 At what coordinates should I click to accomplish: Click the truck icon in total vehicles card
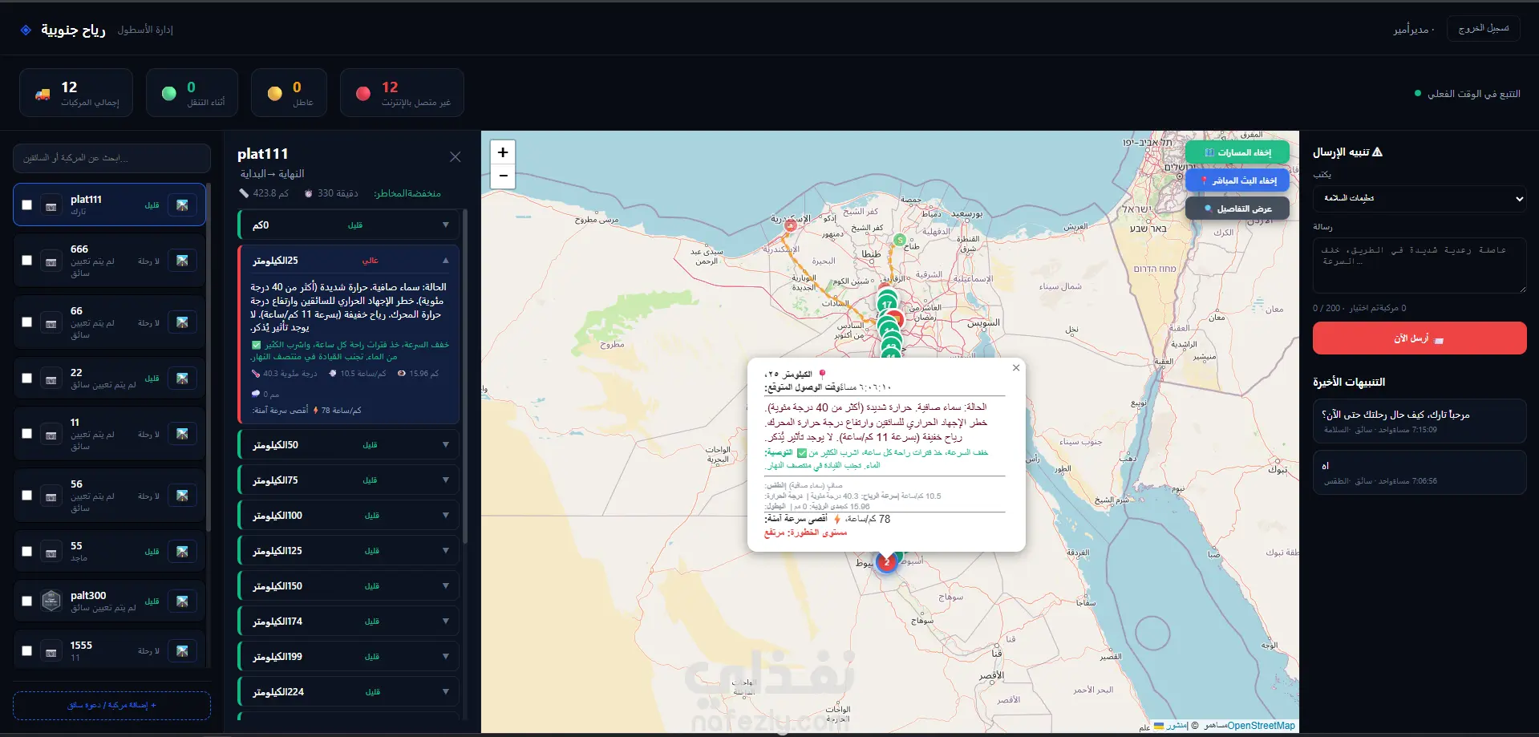(43, 94)
